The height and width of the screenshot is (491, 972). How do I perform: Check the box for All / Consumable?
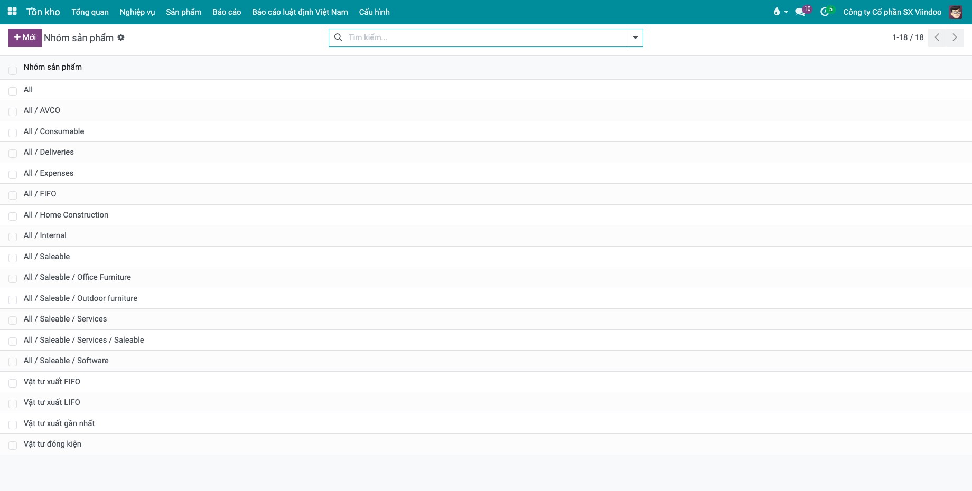[13, 133]
